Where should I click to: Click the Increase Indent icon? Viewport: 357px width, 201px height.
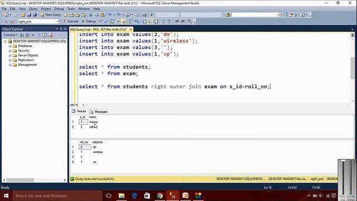[182, 21]
